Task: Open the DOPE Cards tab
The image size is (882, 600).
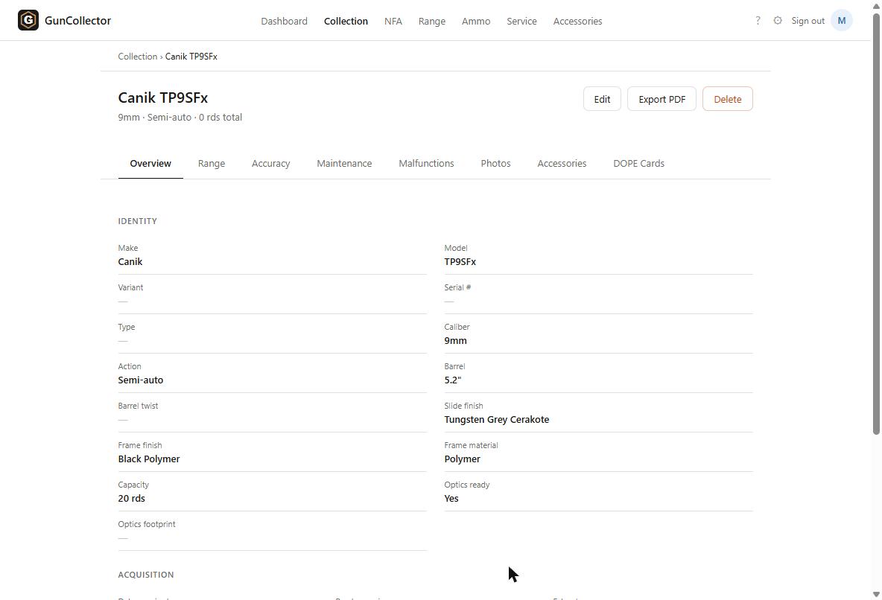Action: [x=638, y=163]
